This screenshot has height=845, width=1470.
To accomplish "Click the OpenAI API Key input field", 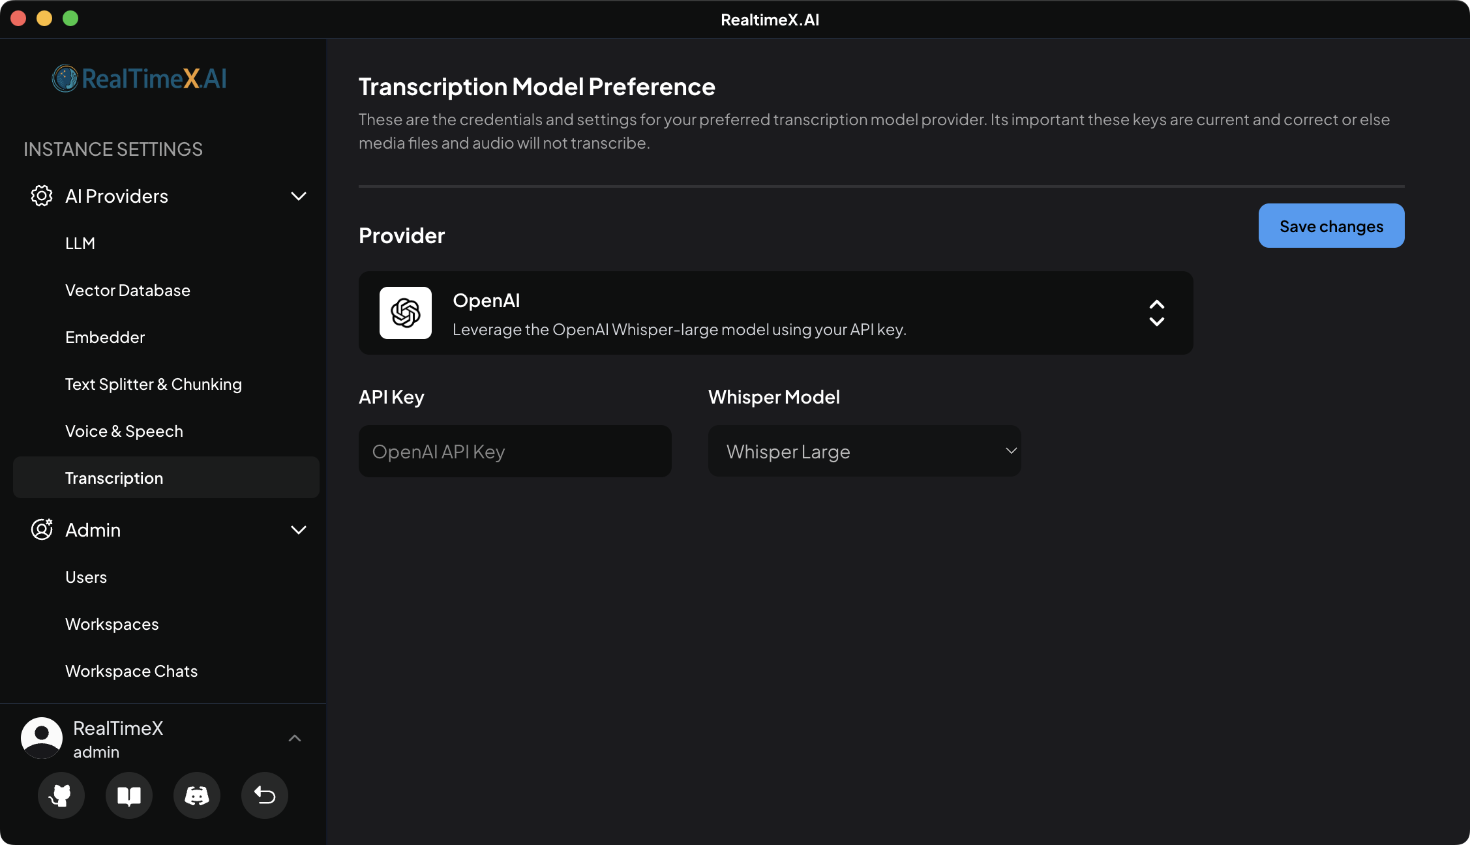I will tap(515, 451).
